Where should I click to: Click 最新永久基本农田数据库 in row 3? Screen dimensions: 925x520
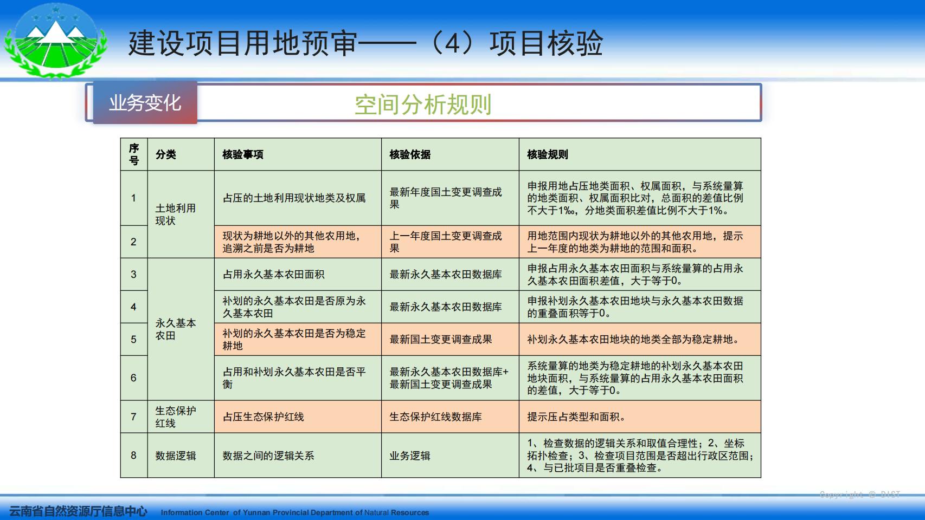click(450, 274)
